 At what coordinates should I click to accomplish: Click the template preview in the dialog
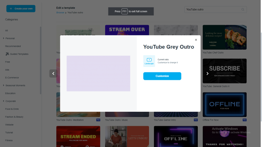tap(98, 73)
